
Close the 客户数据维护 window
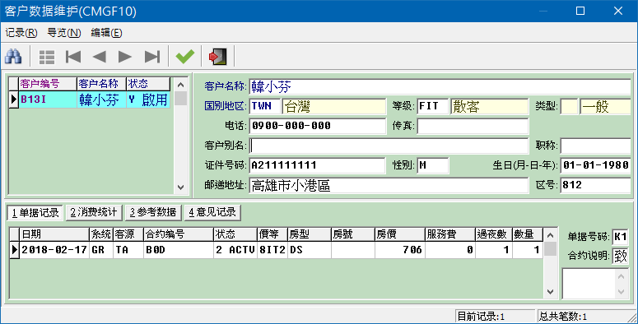pos(618,11)
